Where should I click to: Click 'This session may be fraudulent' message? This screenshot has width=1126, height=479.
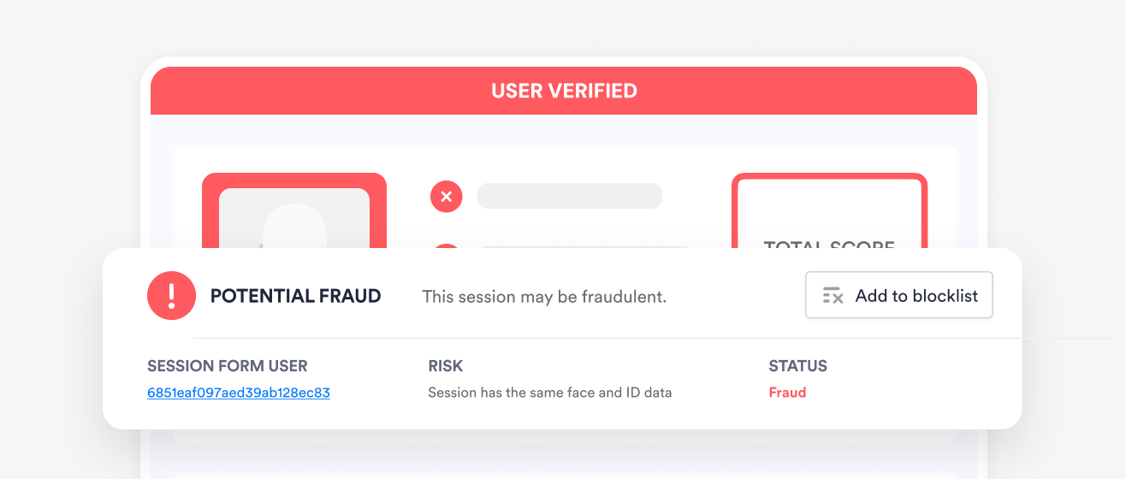pos(543,297)
